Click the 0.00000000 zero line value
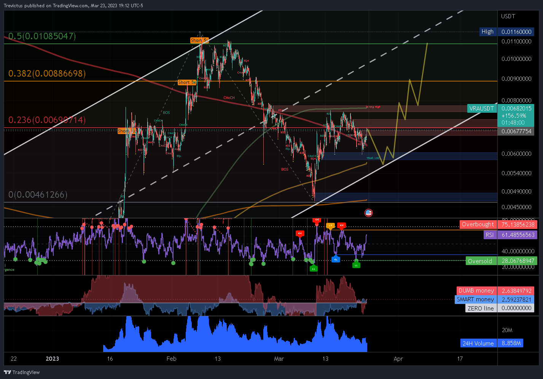Screen dimensions: 543x379 (x=516, y=308)
